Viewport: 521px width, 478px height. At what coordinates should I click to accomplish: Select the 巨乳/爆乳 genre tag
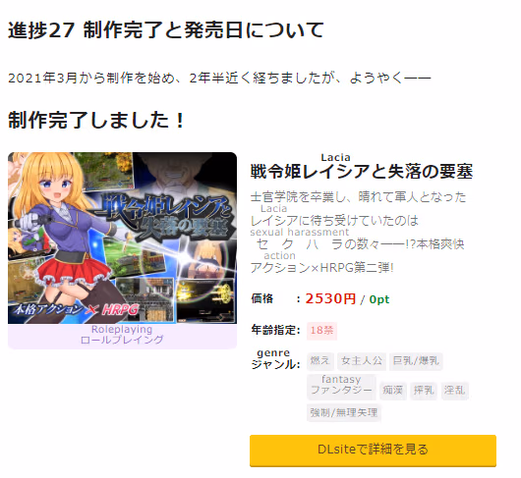[416, 361]
